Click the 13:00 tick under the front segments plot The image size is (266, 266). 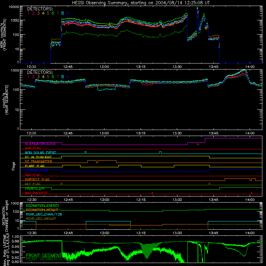[x=104, y=67]
